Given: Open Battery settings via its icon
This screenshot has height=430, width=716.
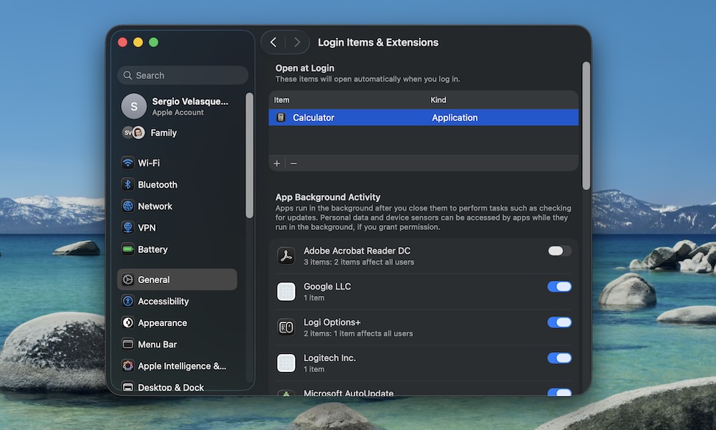Looking at the screenshot, I should pyautogui.click(x=127, y=249).
